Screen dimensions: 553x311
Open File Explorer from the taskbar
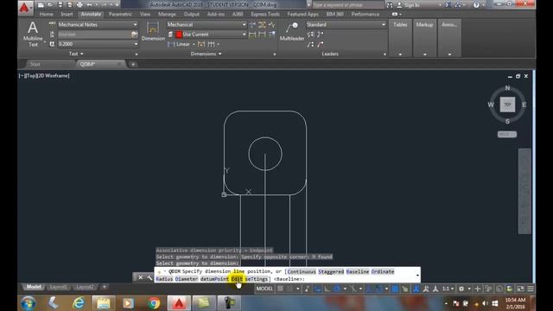tap(104, 303)
